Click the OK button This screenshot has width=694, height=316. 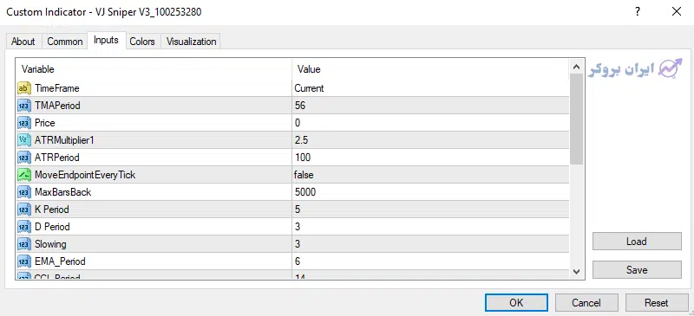tap(516, 303)
